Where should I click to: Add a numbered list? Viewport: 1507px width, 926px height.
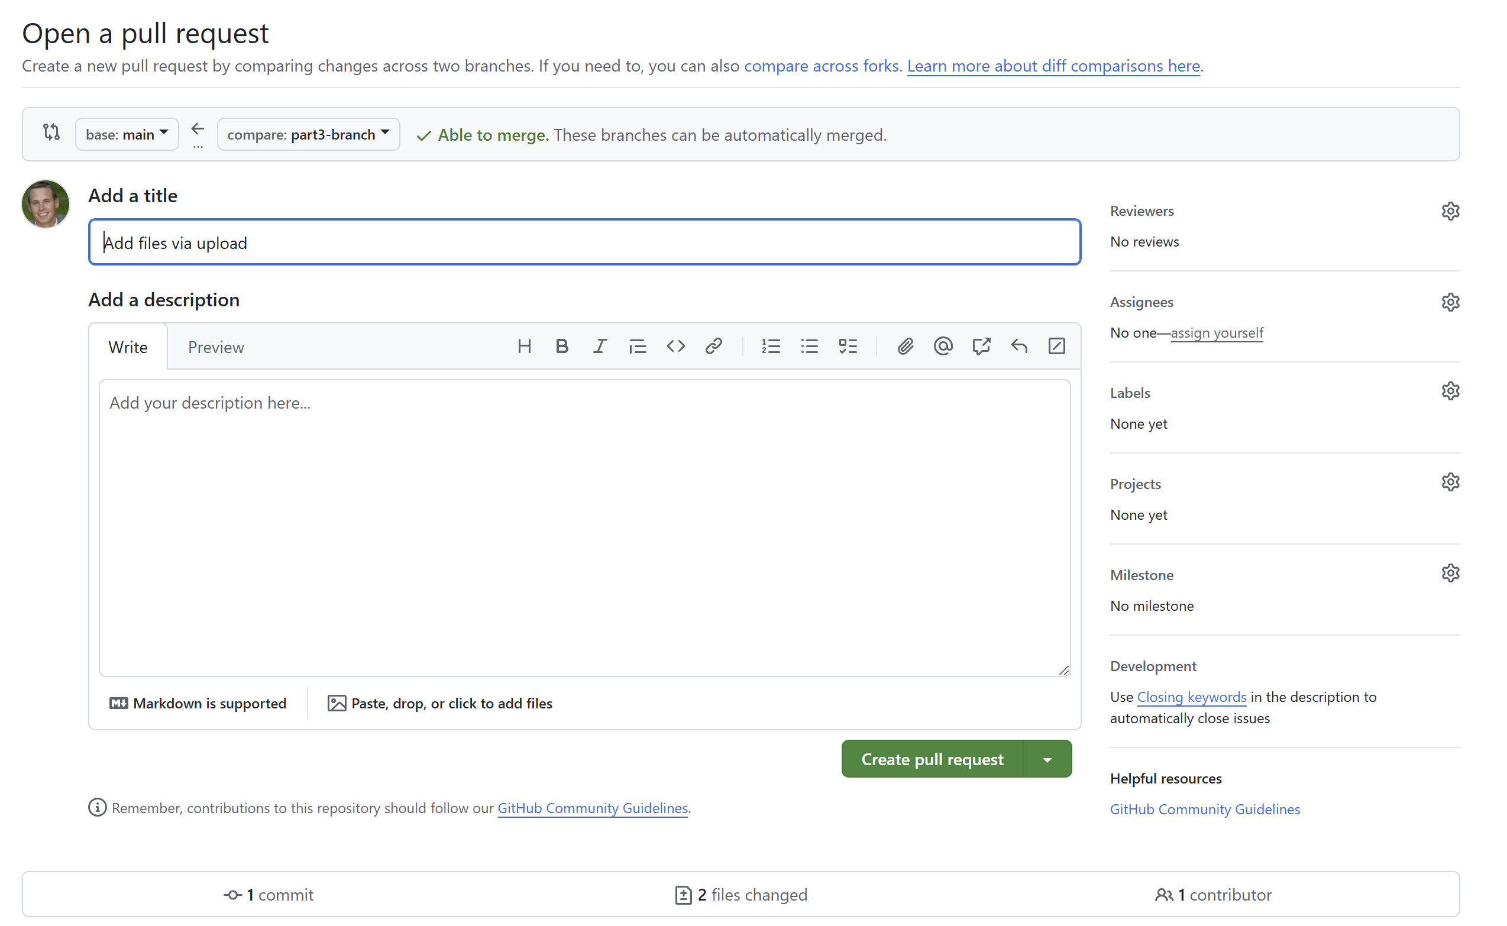771,347
